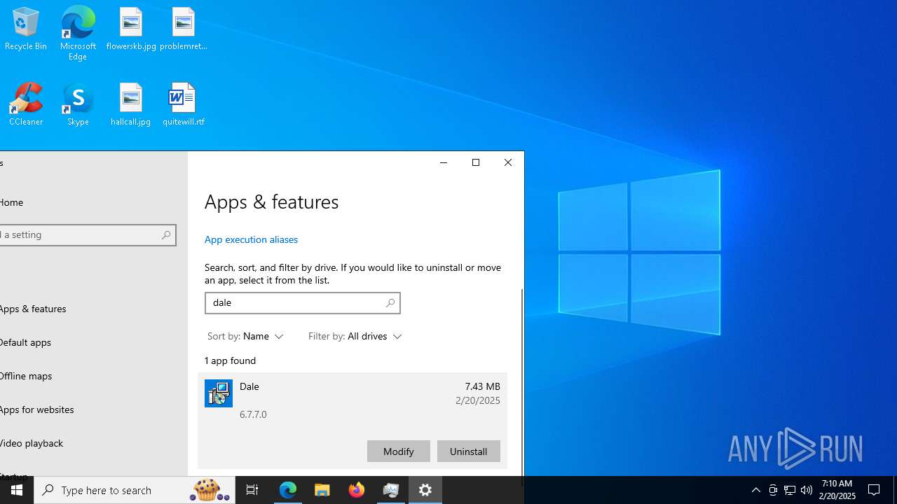Click the Dale app name text

click(x=249, y=386)
